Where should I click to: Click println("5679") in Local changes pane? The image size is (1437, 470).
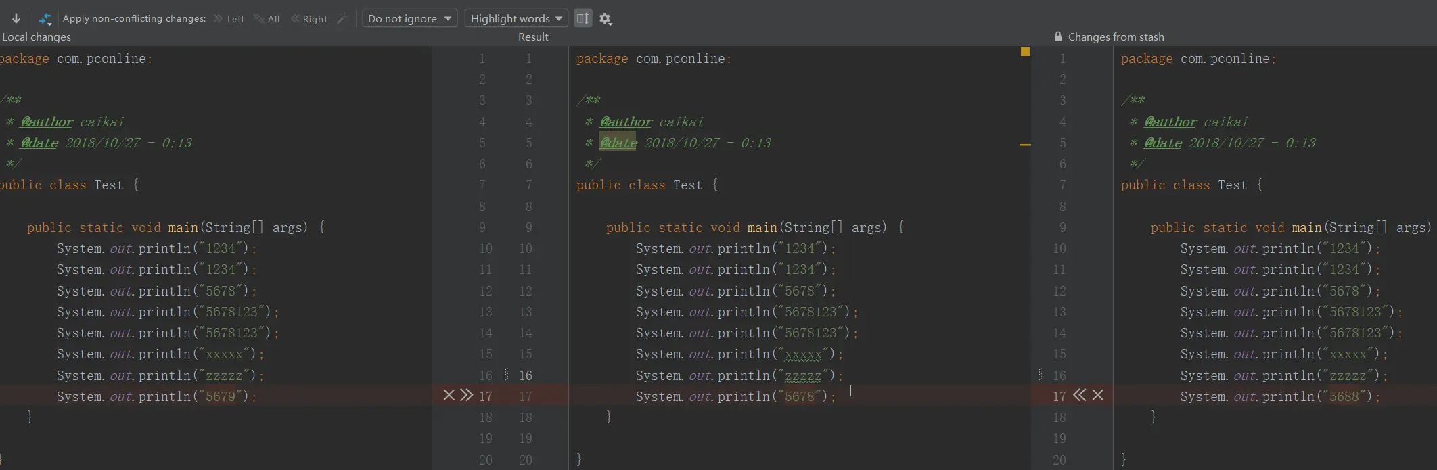pos(157,396)
